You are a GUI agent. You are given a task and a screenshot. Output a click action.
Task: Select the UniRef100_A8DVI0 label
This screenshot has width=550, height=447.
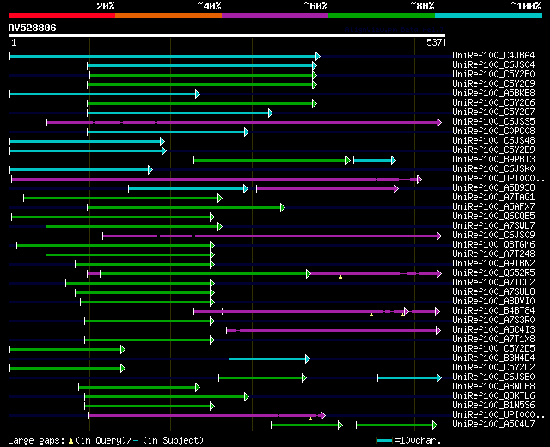pyautogui.click(x=493, y=302)
